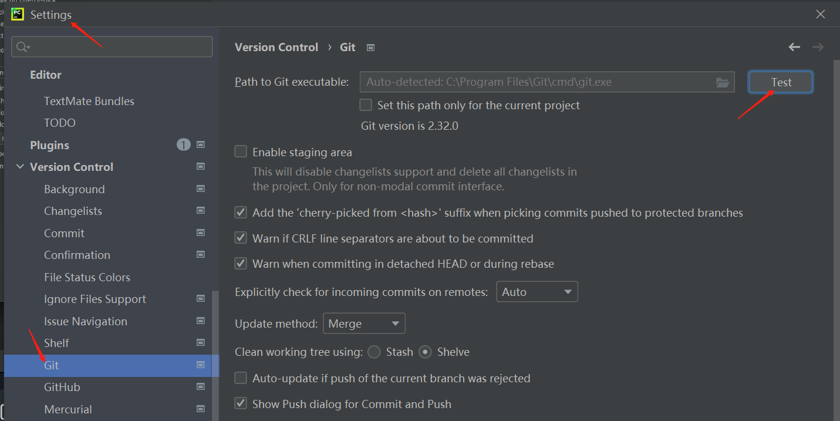840x421 pixels.
Task: Click the project icon beside Issue Navigation
Action: (201, 321)
